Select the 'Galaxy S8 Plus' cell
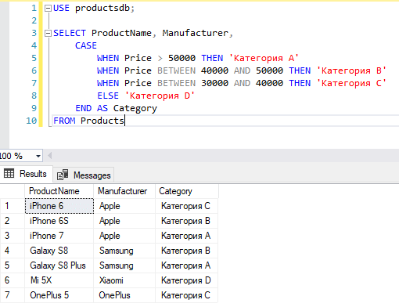This screenshot has height=307, width=399. point(59,265)
